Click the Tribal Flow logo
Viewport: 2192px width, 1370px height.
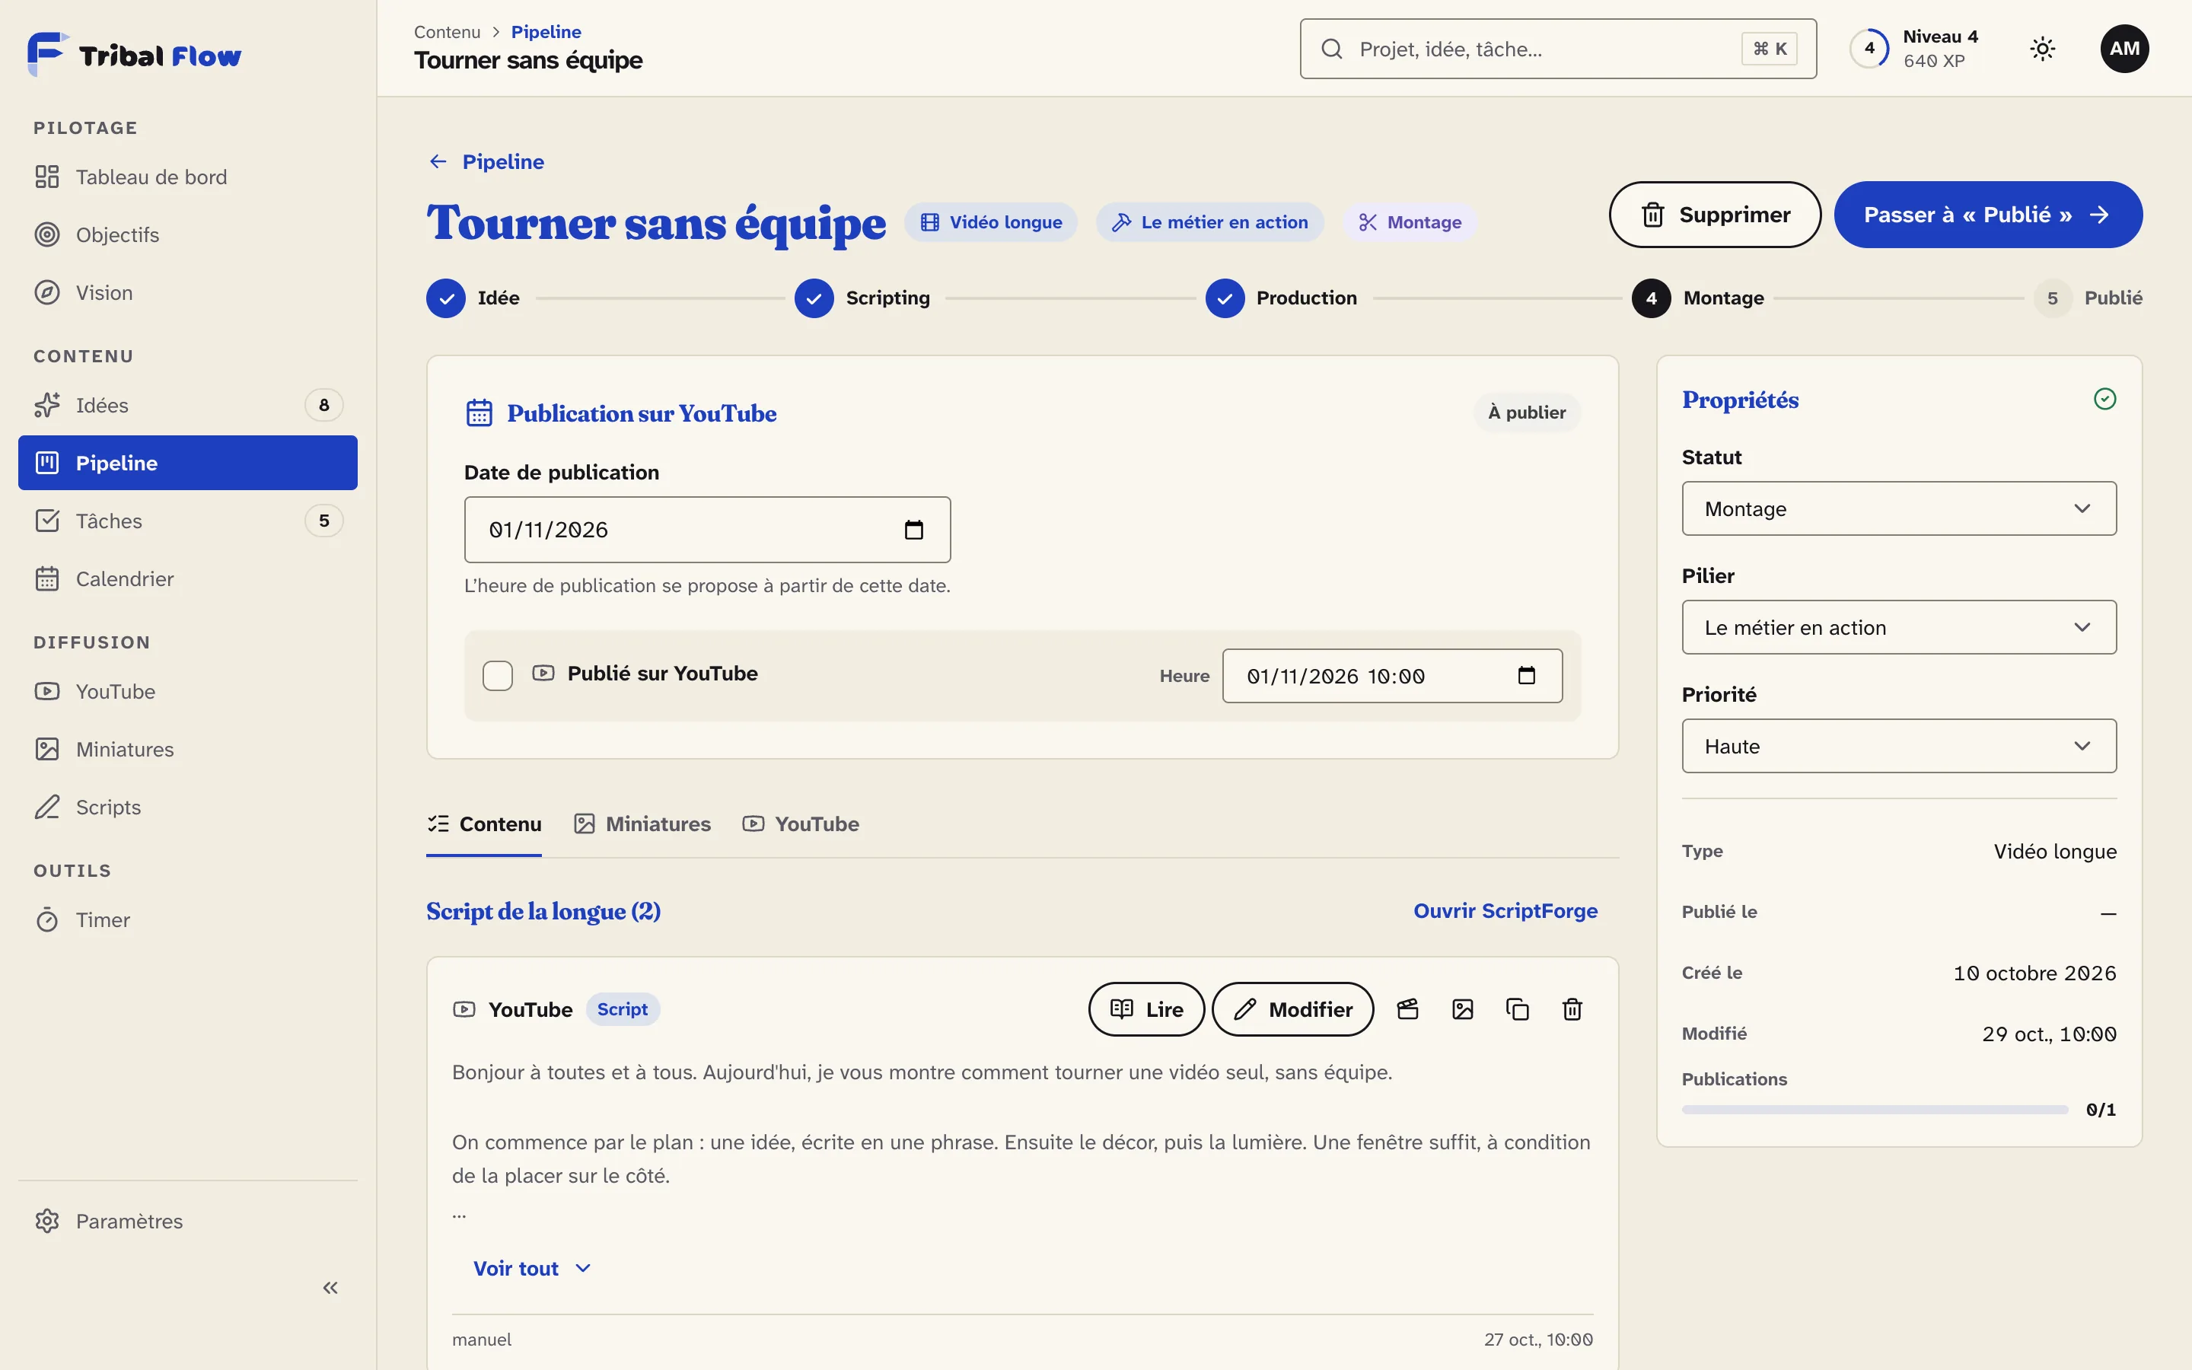[135, 54]
